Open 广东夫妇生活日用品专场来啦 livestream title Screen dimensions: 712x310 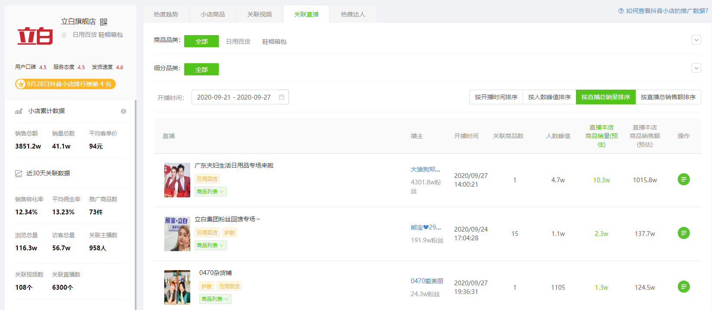(234, 165)
